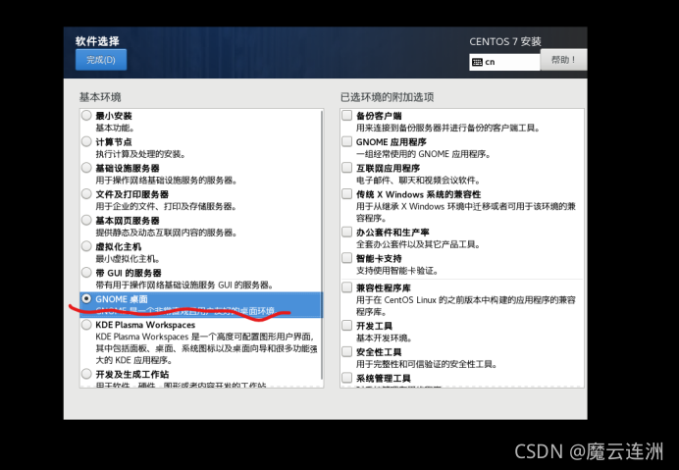679x470 pixels.
Task: Choose 带 GUI 的服务器 option
Action: pos(86,273)
